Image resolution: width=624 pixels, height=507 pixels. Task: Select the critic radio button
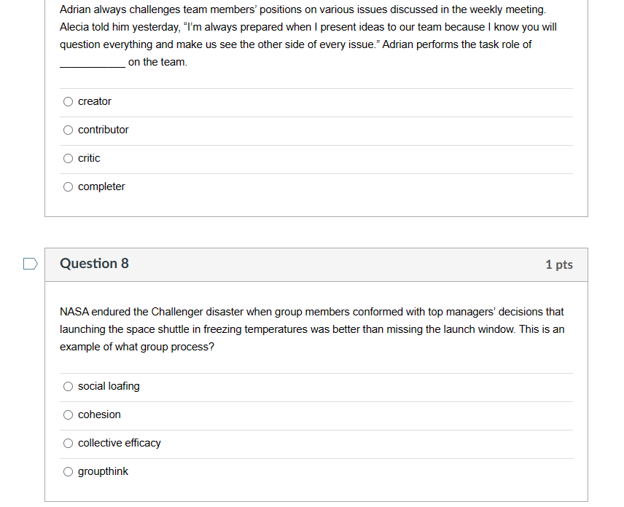coord(68,158)
